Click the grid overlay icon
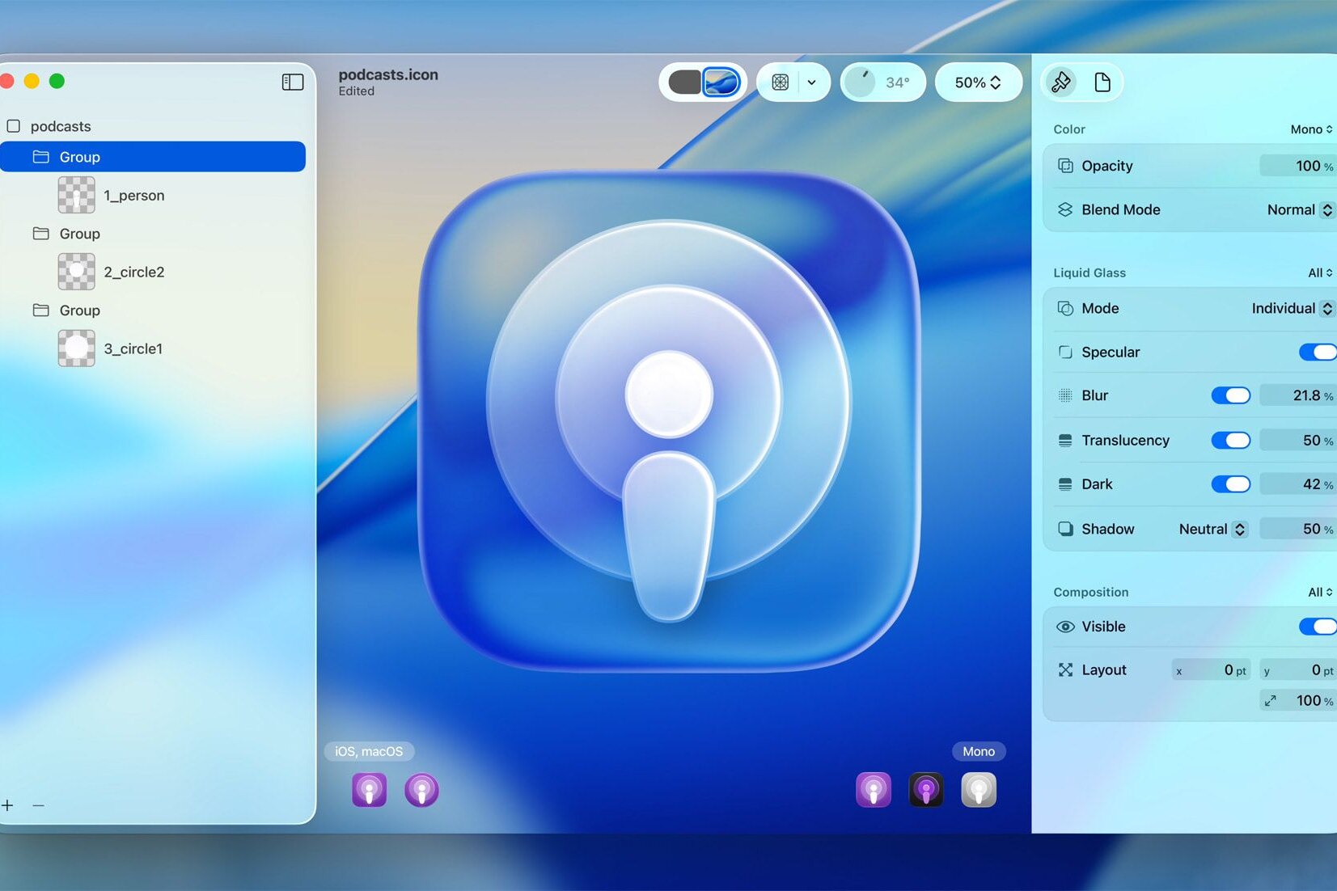The height and width of the screenshot is (891, 1337). (780, 82)
